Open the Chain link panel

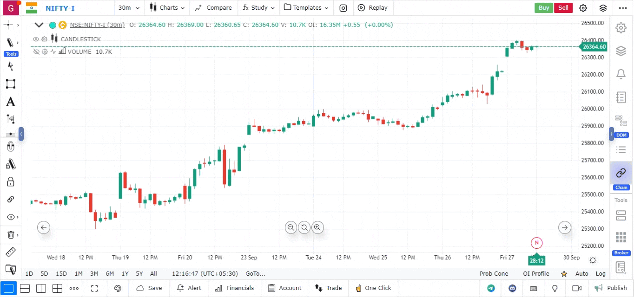click(621, 174)
